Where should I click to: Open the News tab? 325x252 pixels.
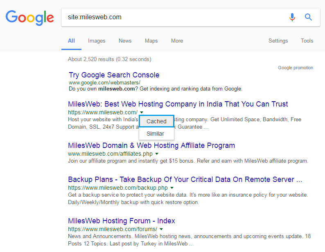click(x=125, y=41)
